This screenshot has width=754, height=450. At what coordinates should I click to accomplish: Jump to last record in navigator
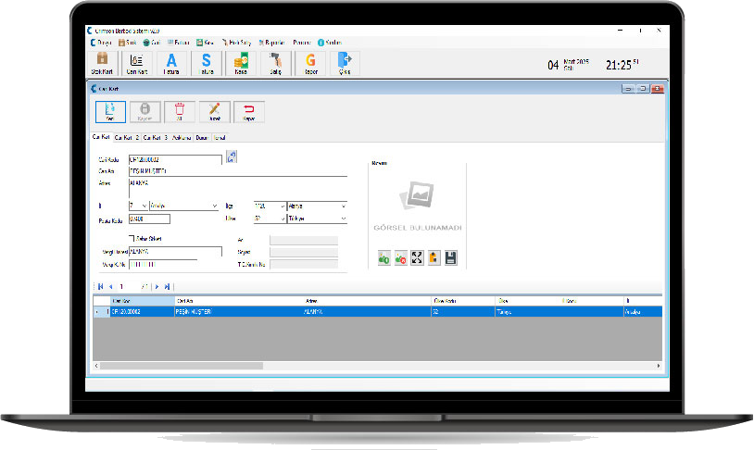(168, 287)
